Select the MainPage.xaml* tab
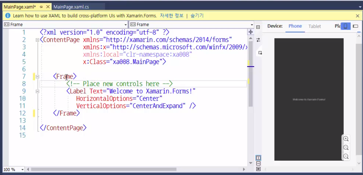 pyautogui.click(x=20, y=7)
